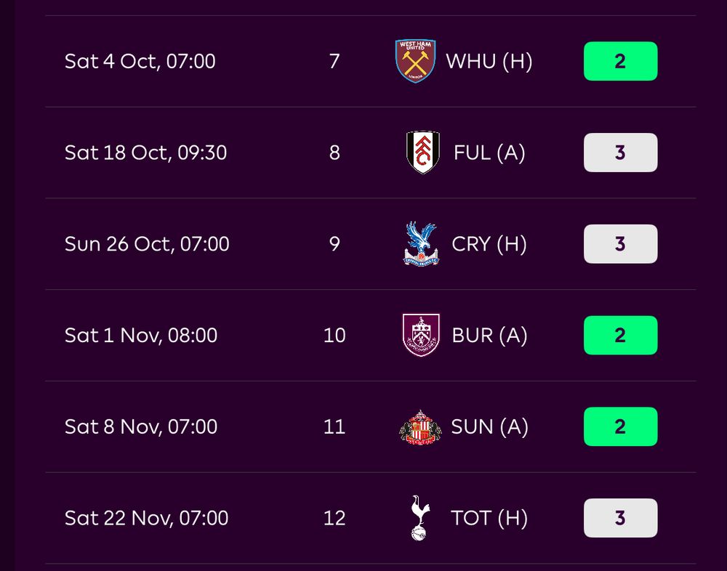Select difficulty 3 badge for Crystal Palace
This screenshot has width=727, height=571.
click(x=620, y=244)
